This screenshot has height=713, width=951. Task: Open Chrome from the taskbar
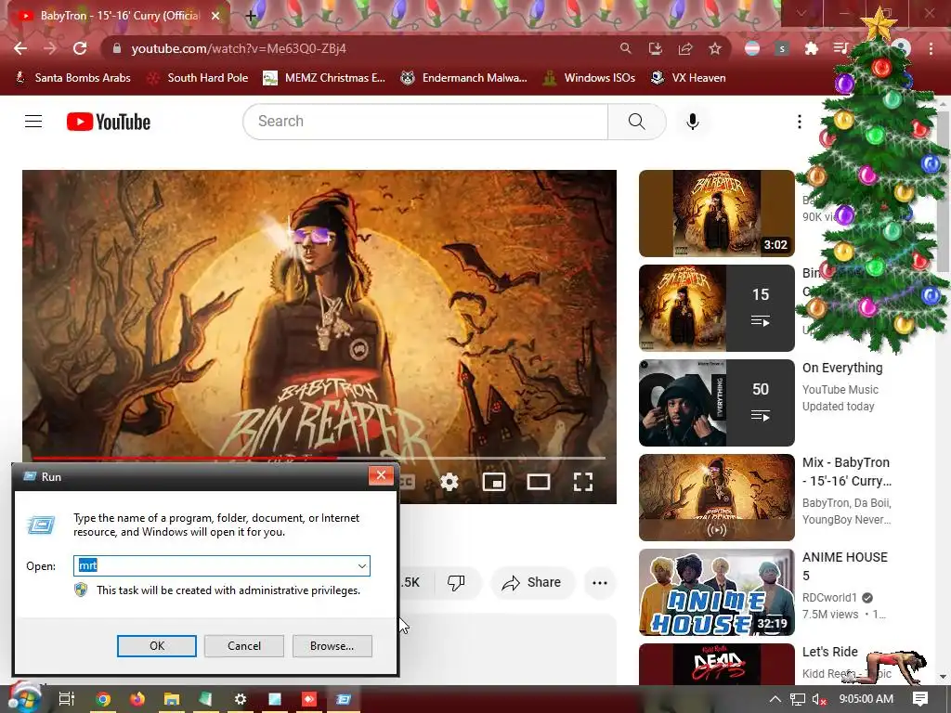coord(103,699)
